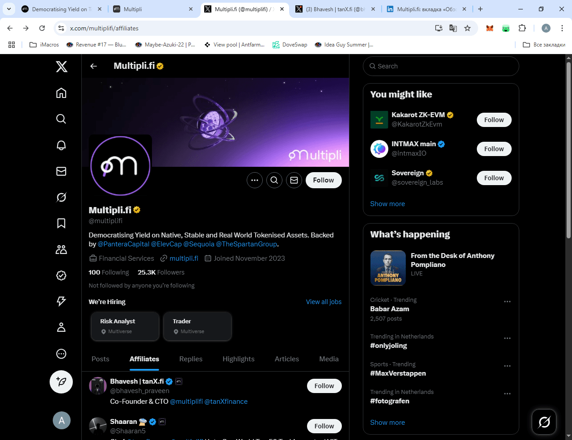Open Home in the X sidebar
Viewport: 572px width, 440px height.
tap(61, 93)
